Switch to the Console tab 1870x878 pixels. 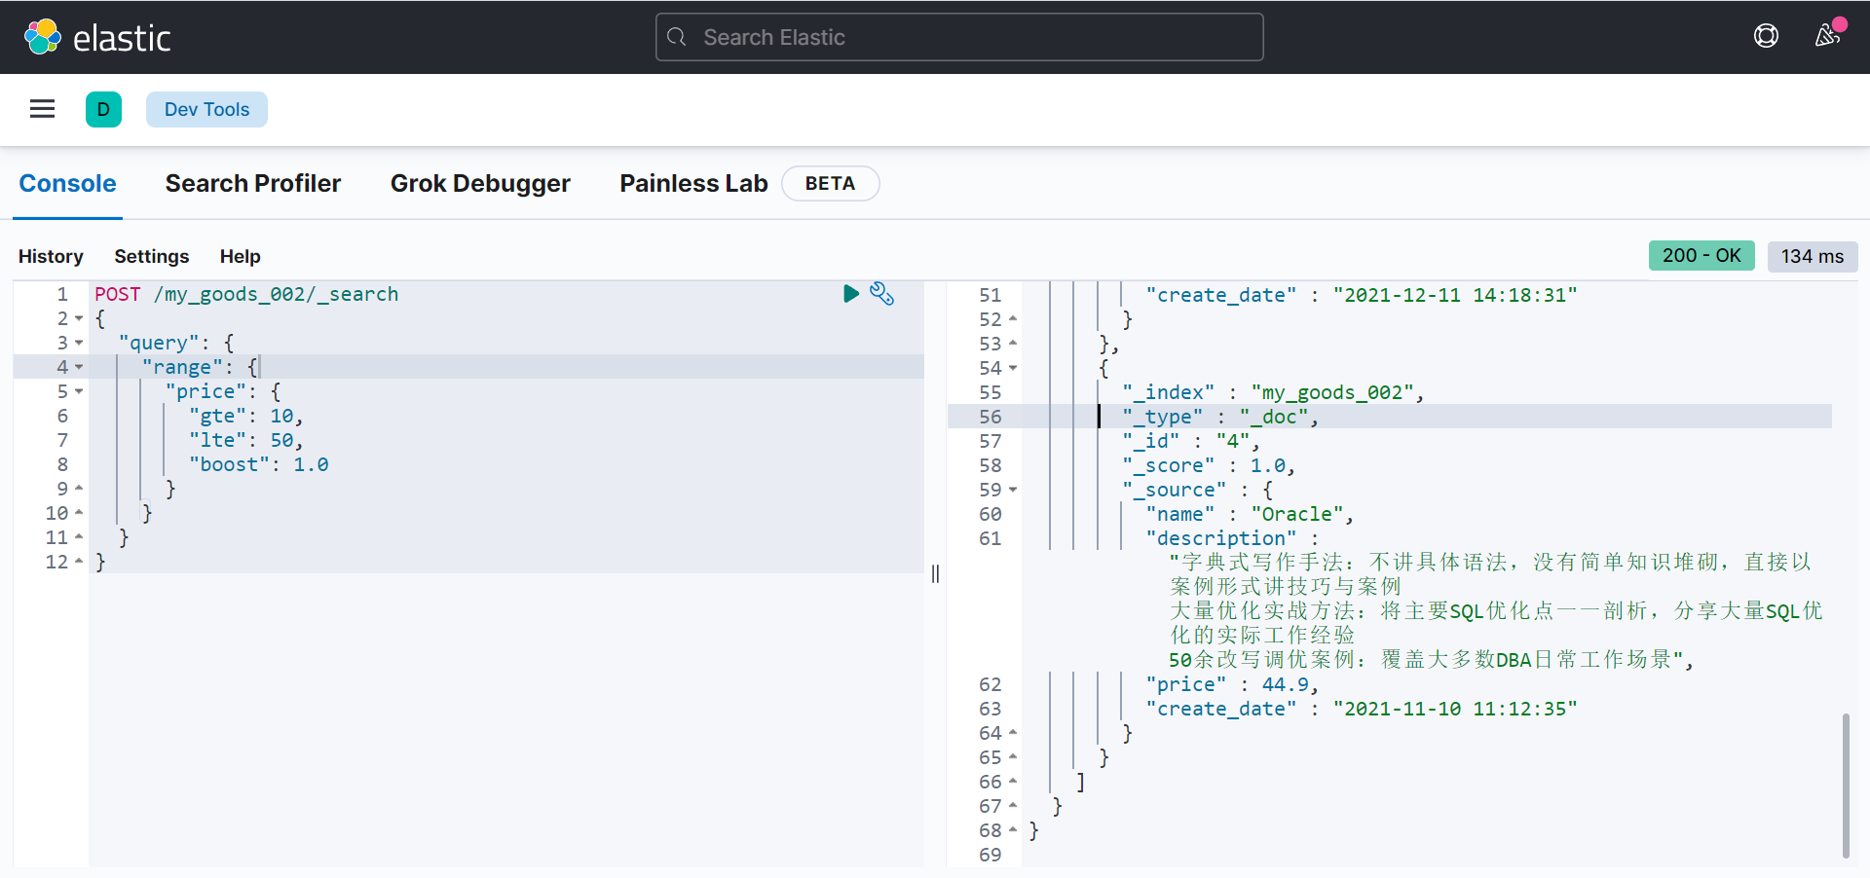[67, 183]
